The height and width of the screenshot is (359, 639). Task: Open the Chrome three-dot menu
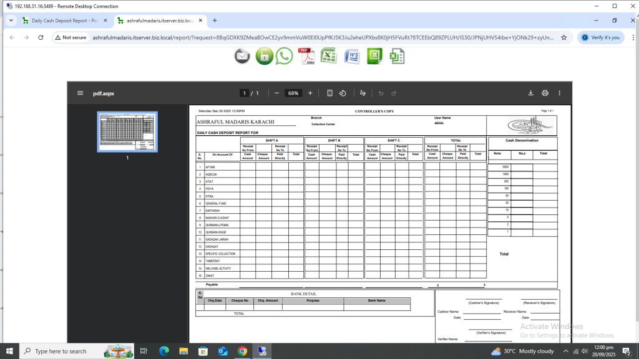click(633, 37)
